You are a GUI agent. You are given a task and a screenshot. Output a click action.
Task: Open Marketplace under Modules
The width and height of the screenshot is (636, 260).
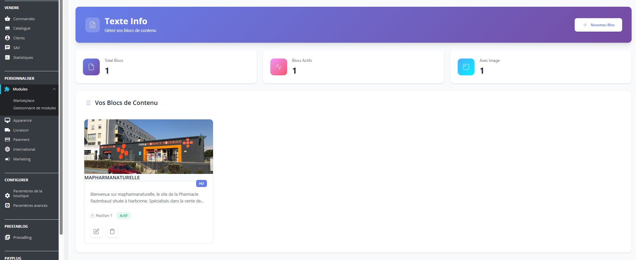(x=24, y=101)
